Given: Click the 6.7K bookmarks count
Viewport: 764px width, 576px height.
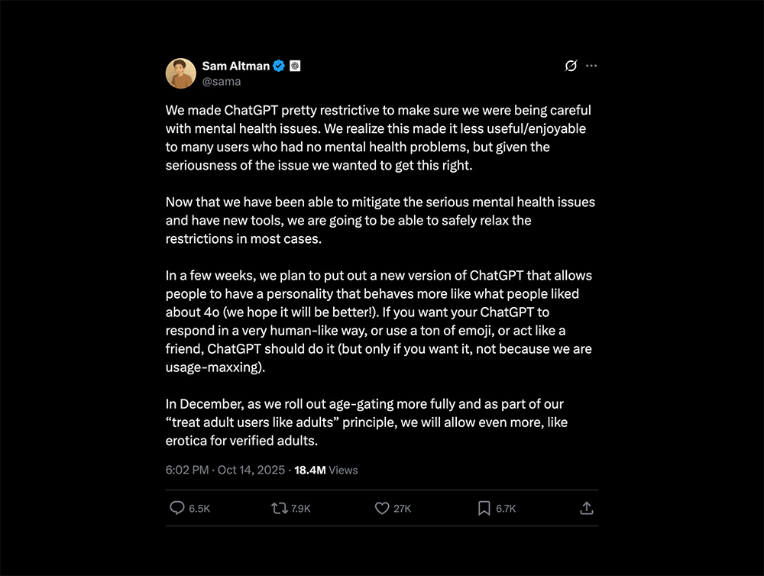Looking at the screenshot, I should tap(506, 509).
